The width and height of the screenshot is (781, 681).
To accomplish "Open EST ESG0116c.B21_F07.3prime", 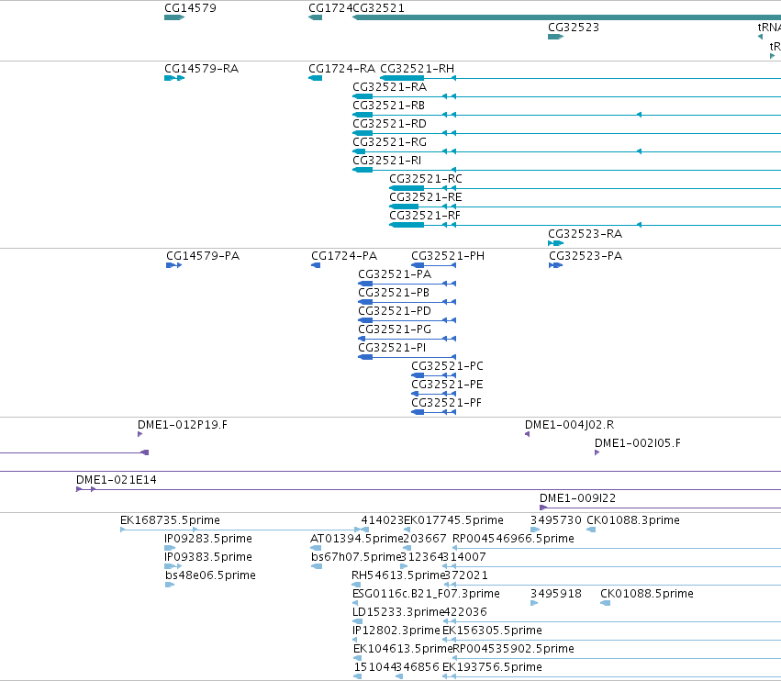I will [x=426, y=595].
